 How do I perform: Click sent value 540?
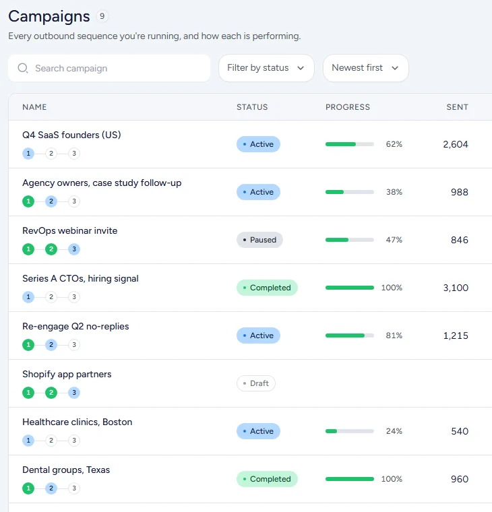pos(460,431)
